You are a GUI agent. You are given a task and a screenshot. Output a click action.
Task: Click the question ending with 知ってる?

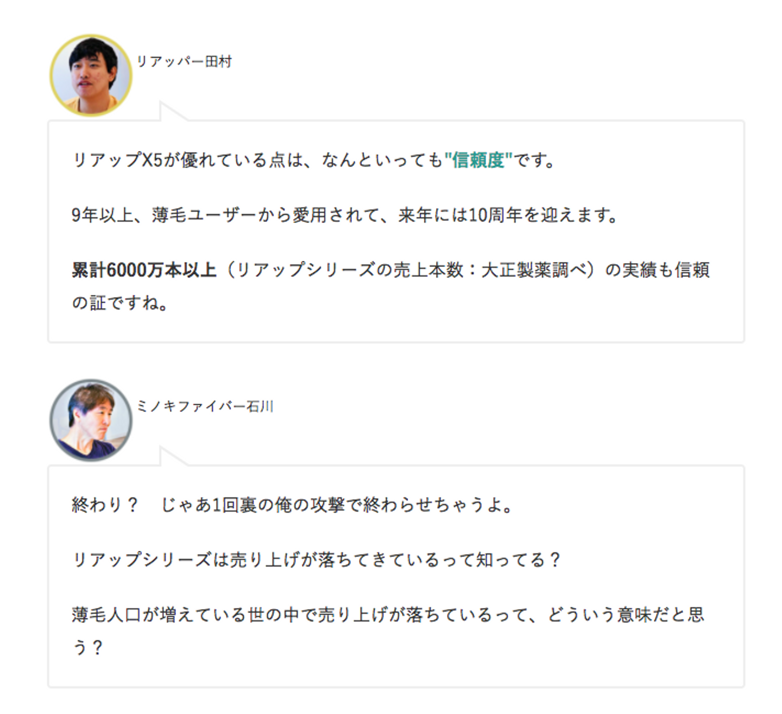[316, 559]
